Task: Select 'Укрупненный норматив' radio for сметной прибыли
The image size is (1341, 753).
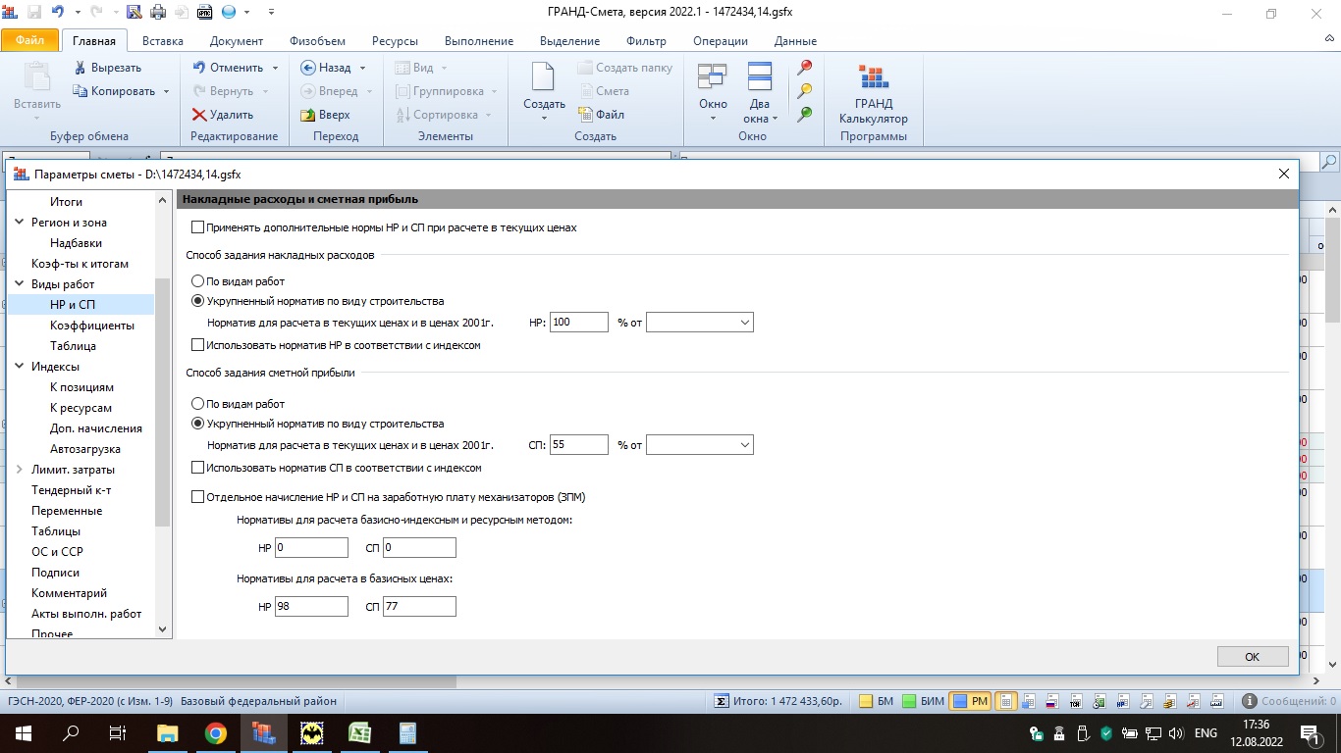Action: pyautogui.click(x=198, y=424)
